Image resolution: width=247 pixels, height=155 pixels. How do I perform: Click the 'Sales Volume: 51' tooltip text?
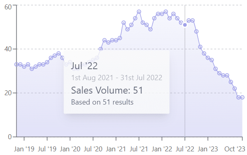click(107, 90)
